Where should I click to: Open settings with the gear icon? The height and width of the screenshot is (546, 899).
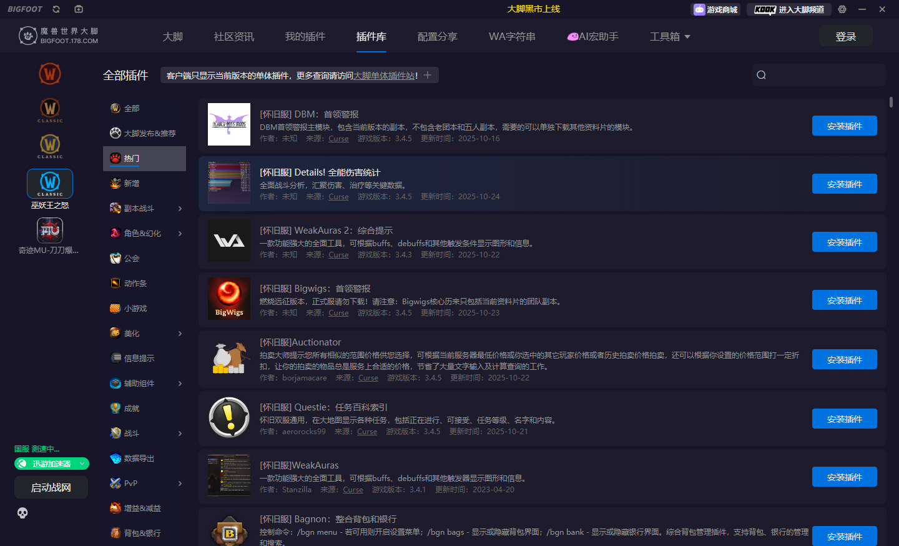pyautogui.click(x=842, y=9)
